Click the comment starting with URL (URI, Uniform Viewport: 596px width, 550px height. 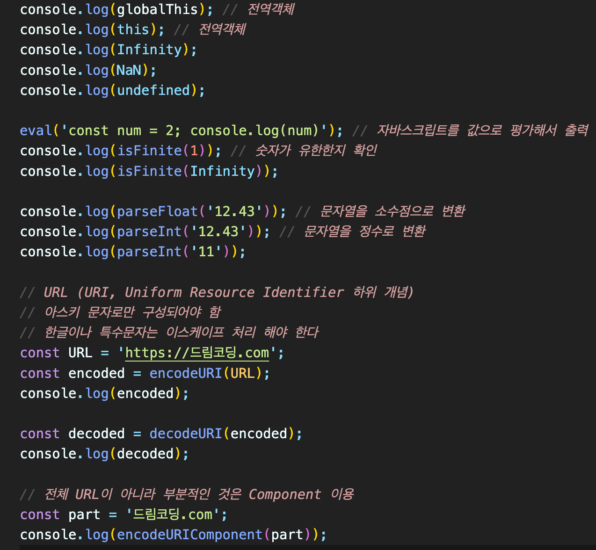coord(217,292)
